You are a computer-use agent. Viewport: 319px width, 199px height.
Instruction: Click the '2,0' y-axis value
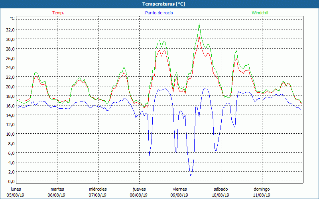coord(12,172)
